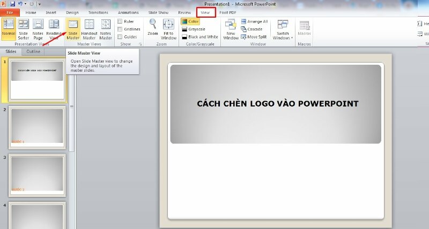Viewport: 429px width, 229px height.
Task: Switch to the Review tab
Action: 184,12
